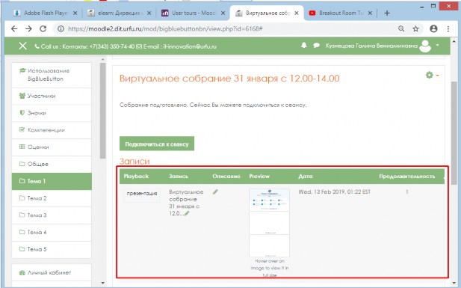This screenshot has height=288, width=461.
Task: Click the Playback column header
Action: click(x=136, y=176)
